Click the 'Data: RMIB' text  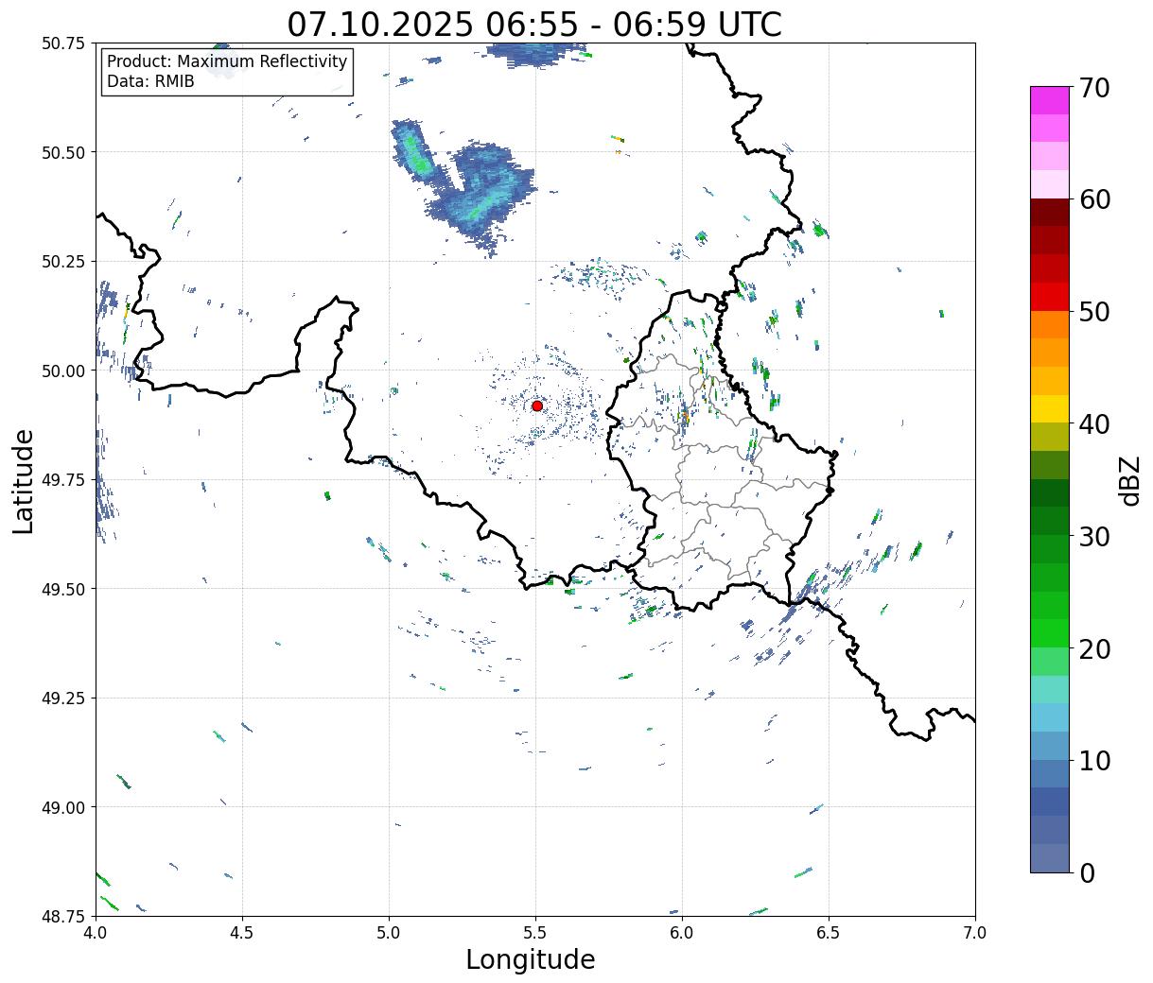(x=150, y=81)
